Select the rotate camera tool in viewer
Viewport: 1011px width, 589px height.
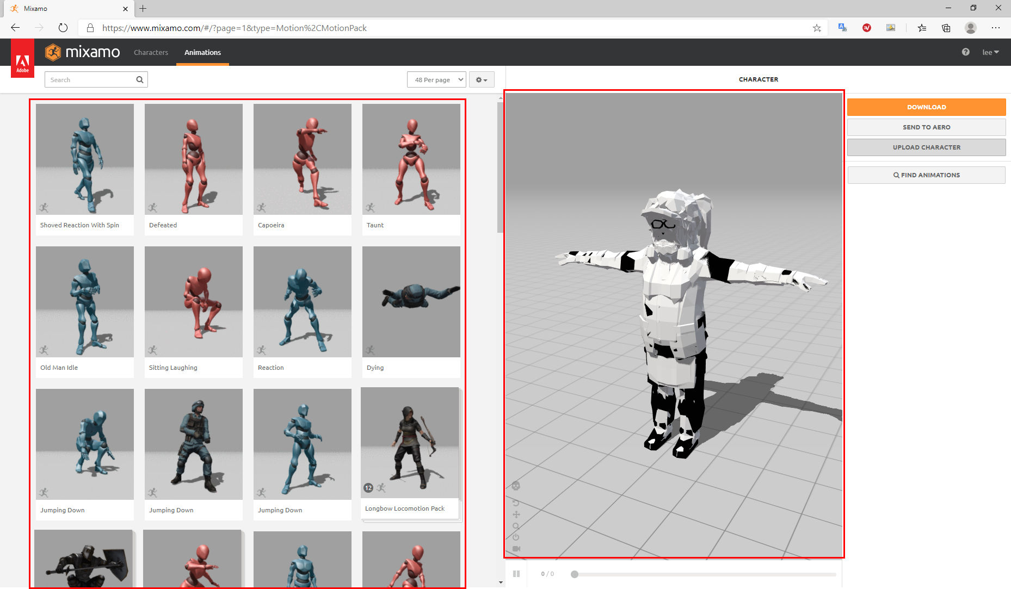pyautogui.click(x=516, y=503)
